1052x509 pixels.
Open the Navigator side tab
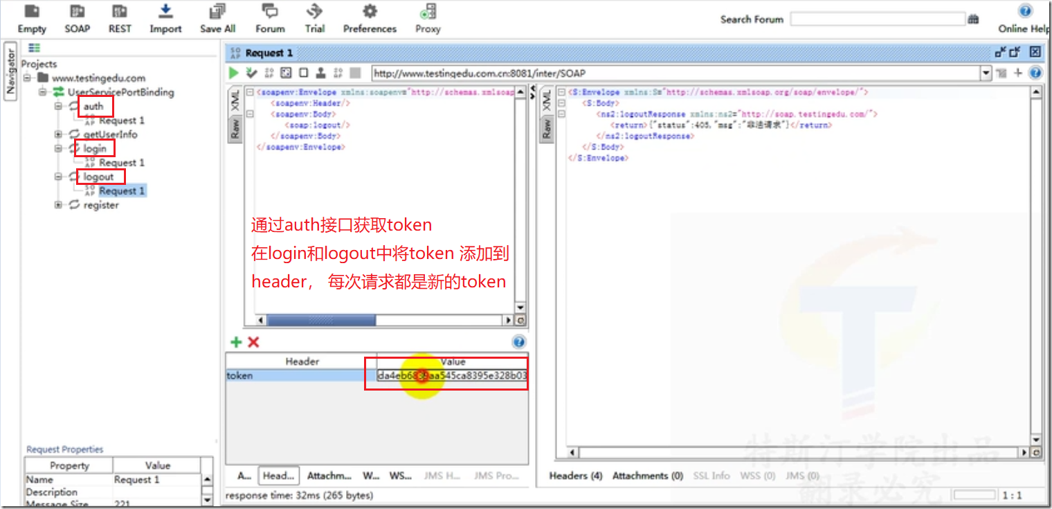(10, 72)
